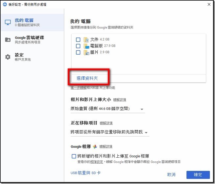Check the 文件 4.2 GB folder checkbox
Viewport: 215px width, 184px height.
78,40
